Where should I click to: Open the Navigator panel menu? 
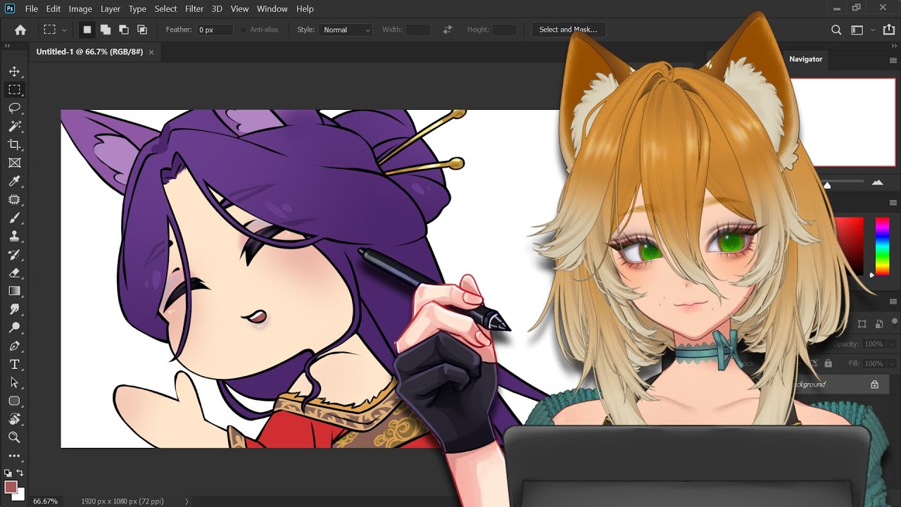(x=893, y=61)
